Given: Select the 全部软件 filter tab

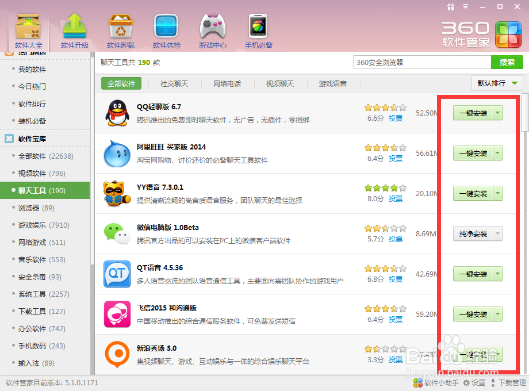Looking at the screenshot, I should (121, 84).
